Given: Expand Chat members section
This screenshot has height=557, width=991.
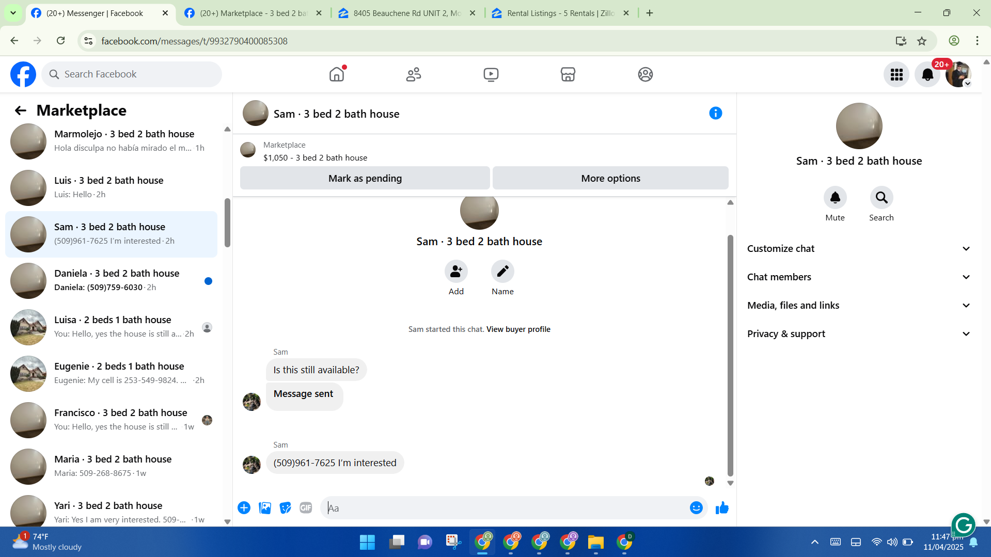Looking at the screenshot, I should pyautogui.click(x=859, y=277).
